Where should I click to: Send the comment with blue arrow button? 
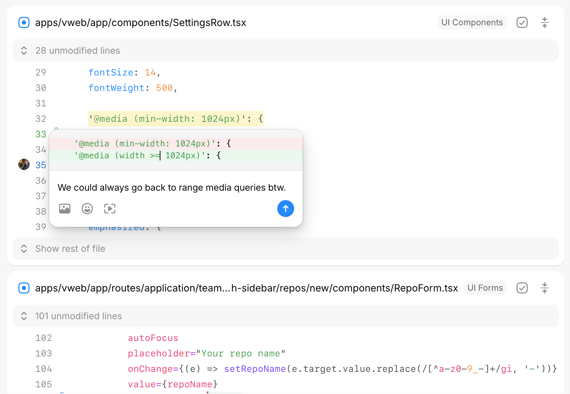click(x=285, y=209)
